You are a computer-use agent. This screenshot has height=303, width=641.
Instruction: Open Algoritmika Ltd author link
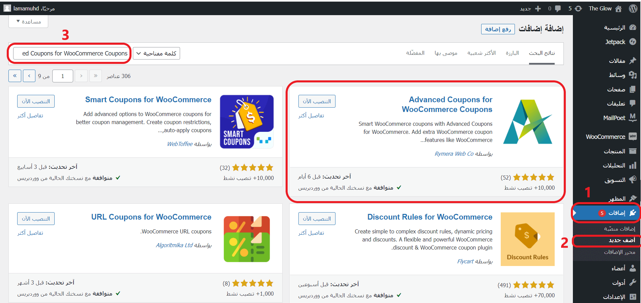pos(174,245)
